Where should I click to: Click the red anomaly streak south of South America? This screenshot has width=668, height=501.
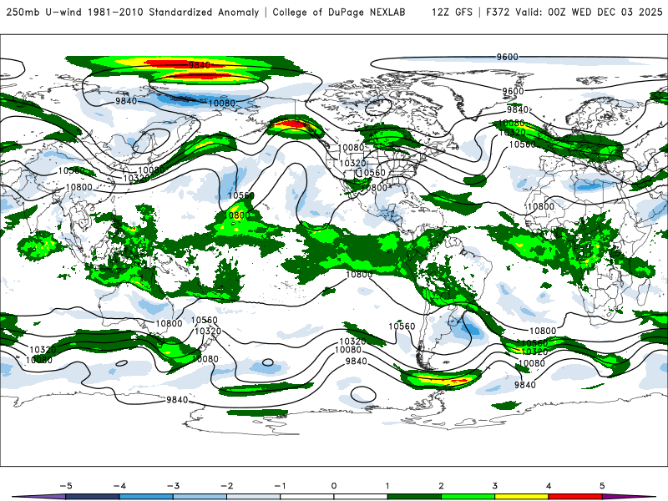pyautogui.click(x=460, y=380)
